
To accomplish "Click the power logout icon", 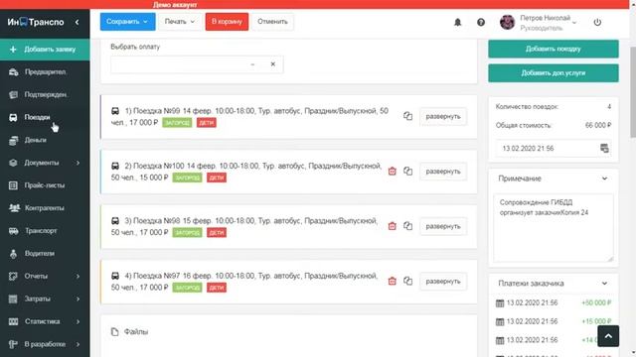I will (x=597, y=22).
